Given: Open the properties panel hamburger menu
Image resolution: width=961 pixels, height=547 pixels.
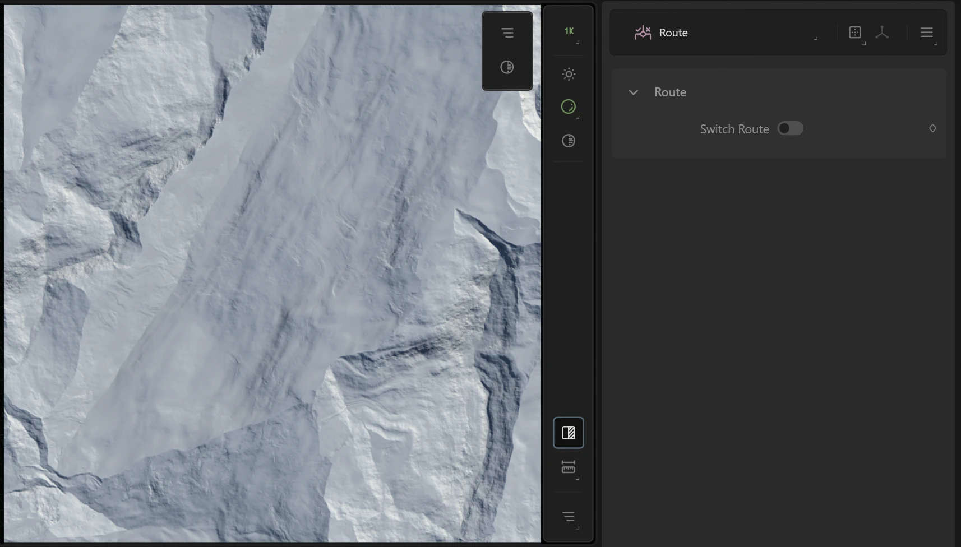Looking at the screenshot, I should click(926, 33).
